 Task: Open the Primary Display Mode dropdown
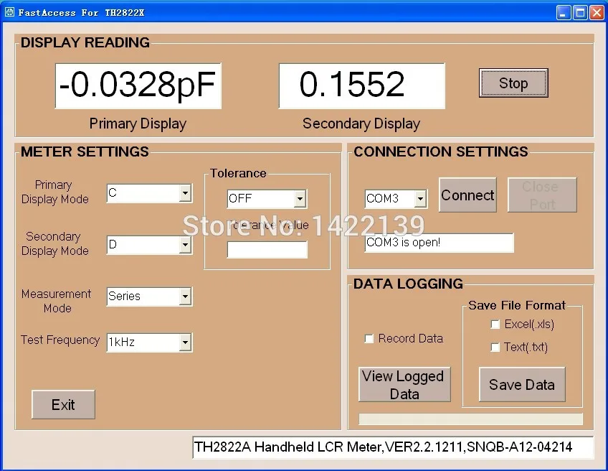pyautogui.click(x=186, y=193)
